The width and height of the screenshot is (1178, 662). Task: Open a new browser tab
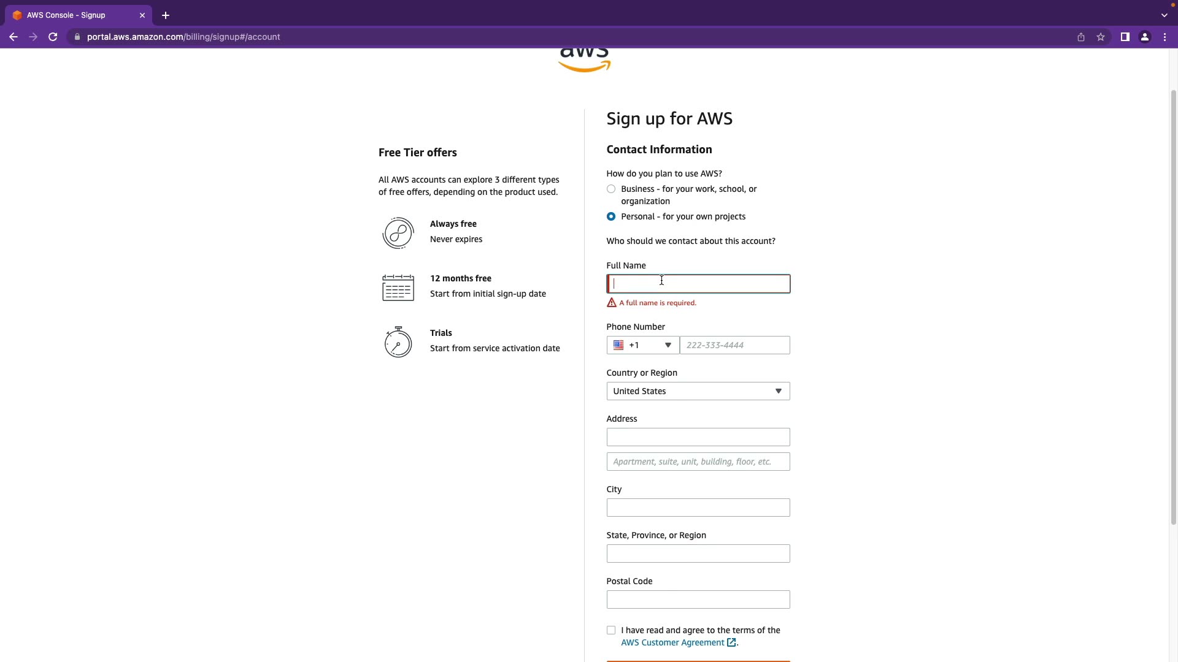pos(166,15)
